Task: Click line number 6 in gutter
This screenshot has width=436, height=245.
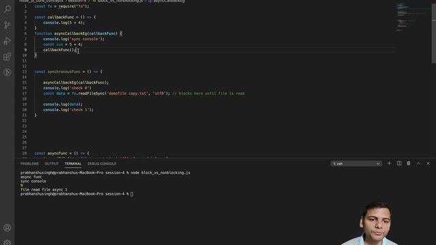Action: click(x=25, y=33)
